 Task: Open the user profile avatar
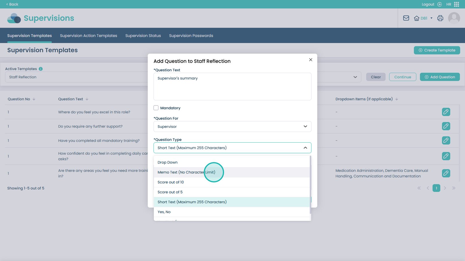(454, 18)
